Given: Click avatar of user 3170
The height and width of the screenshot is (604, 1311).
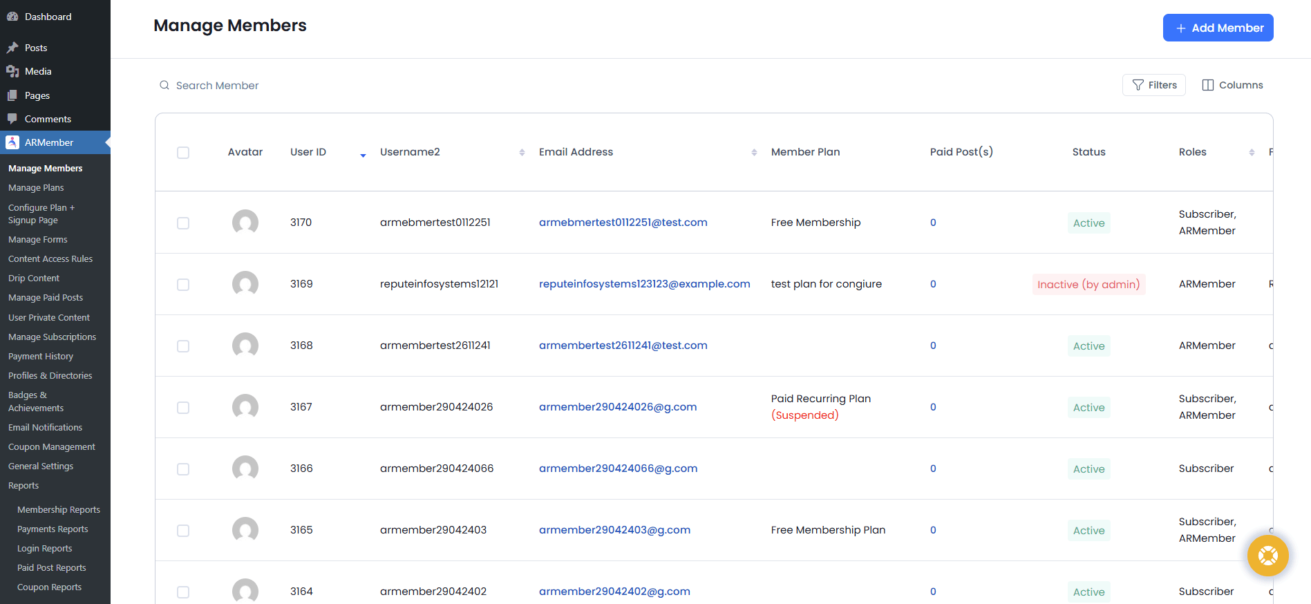Looking at the screenshot, I should pos(245,223).
